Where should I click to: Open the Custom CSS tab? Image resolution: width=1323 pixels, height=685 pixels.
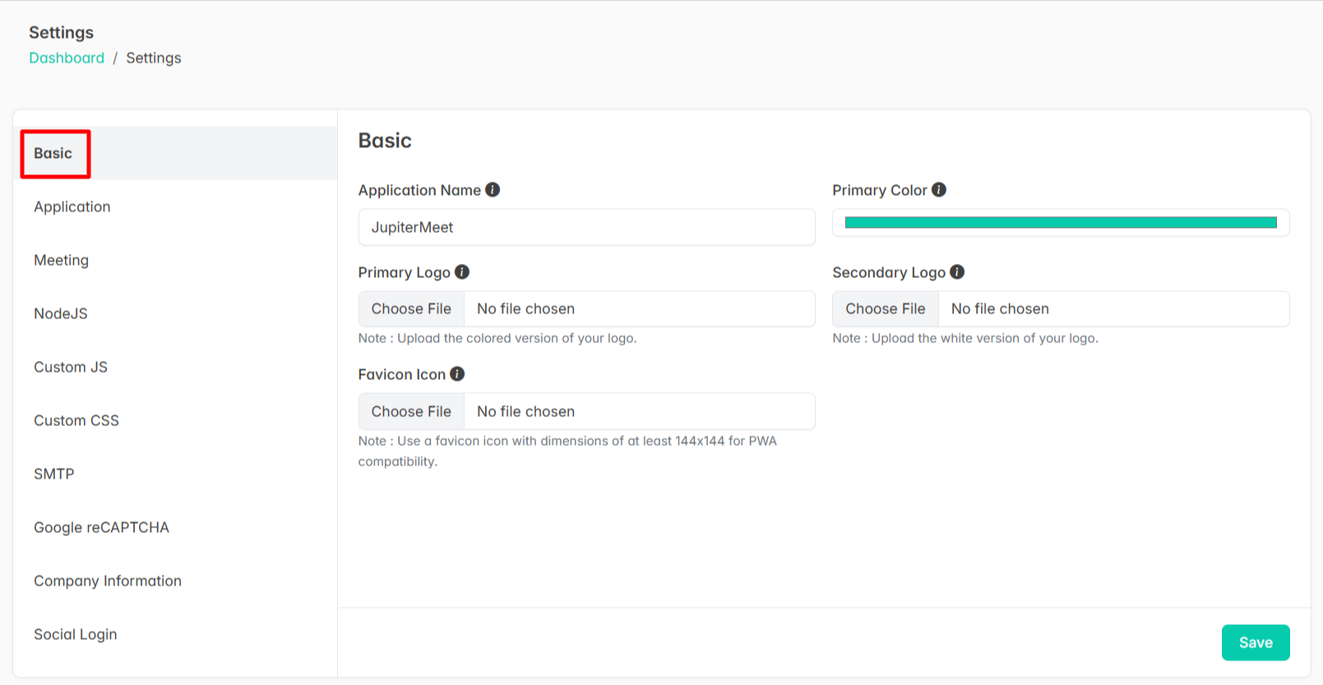[175, 420]
